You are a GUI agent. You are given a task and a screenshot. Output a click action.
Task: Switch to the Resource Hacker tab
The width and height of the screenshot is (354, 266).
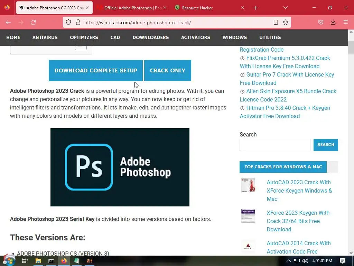click(209, 8)
